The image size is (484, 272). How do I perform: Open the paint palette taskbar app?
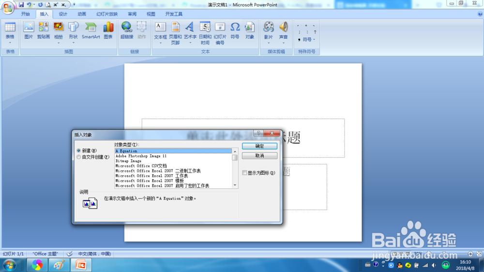[59, 265]
